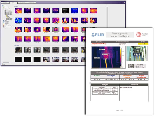Click the green Normal severity heading
Screen dimensions: 155x117
(x=97, y=76)
